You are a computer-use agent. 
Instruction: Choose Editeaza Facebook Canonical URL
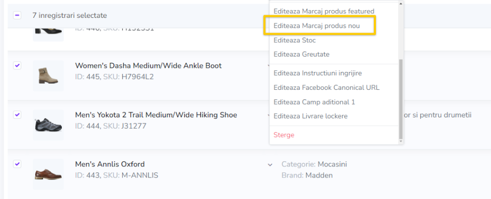(326, 87)
